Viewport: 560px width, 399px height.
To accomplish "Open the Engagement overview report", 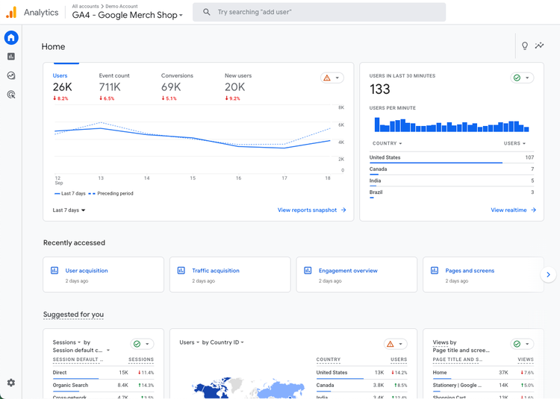I will [x=348, y=271].
